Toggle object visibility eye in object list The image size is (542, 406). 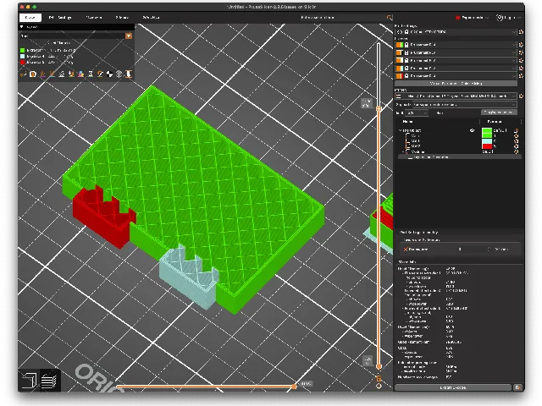point(472,130)
